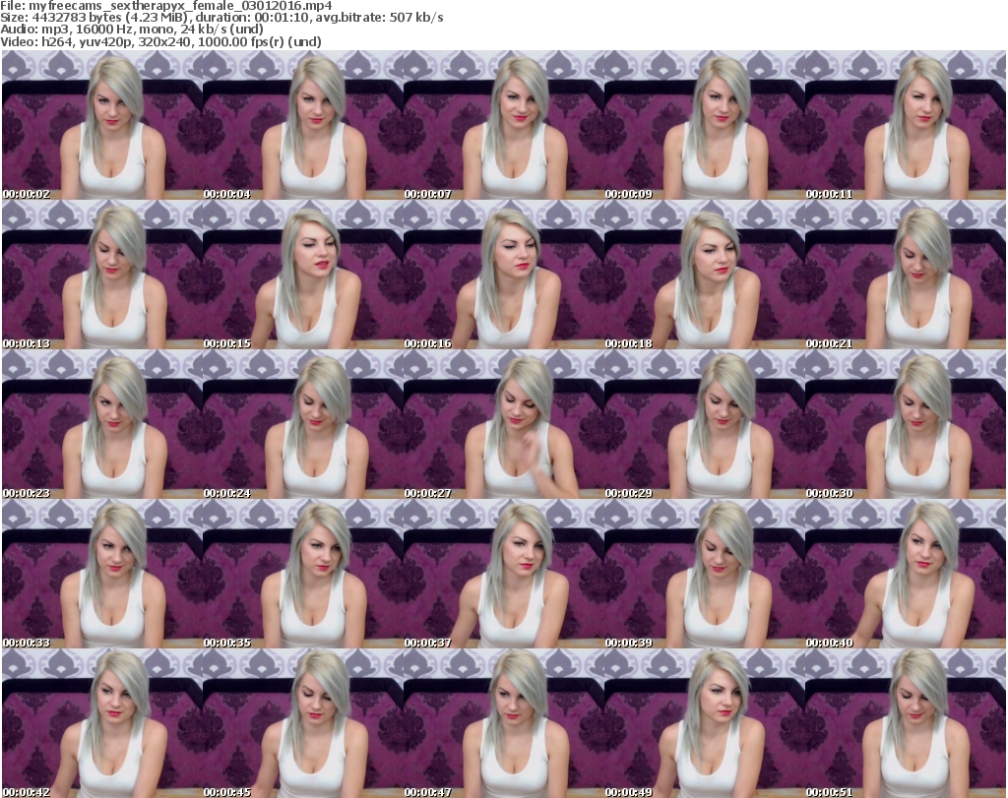
Task: Pick the frame labeled 00:00:24
Action: (x=303, y=424)
